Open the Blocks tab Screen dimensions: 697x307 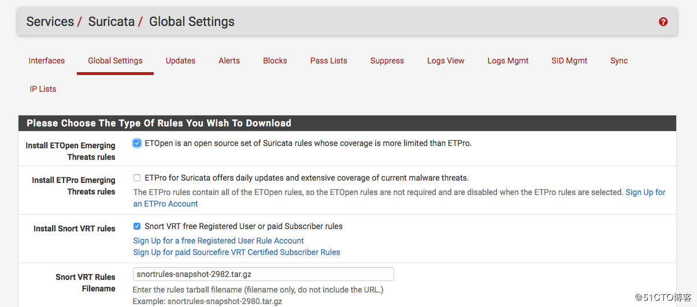coord(275,61)
